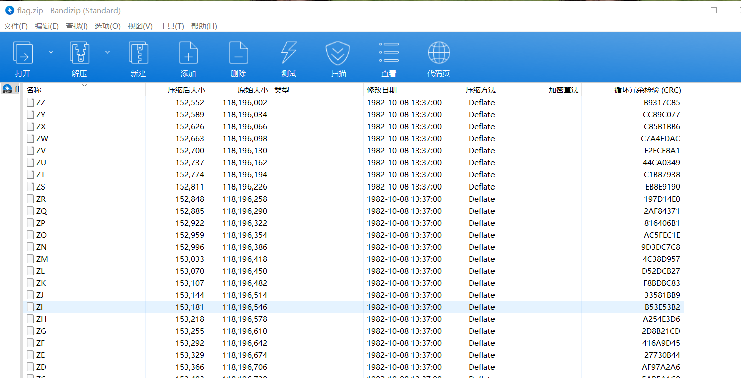Maximize the Bandizip window
Viewport: 741px width, 378px height.
click(714, 10)
